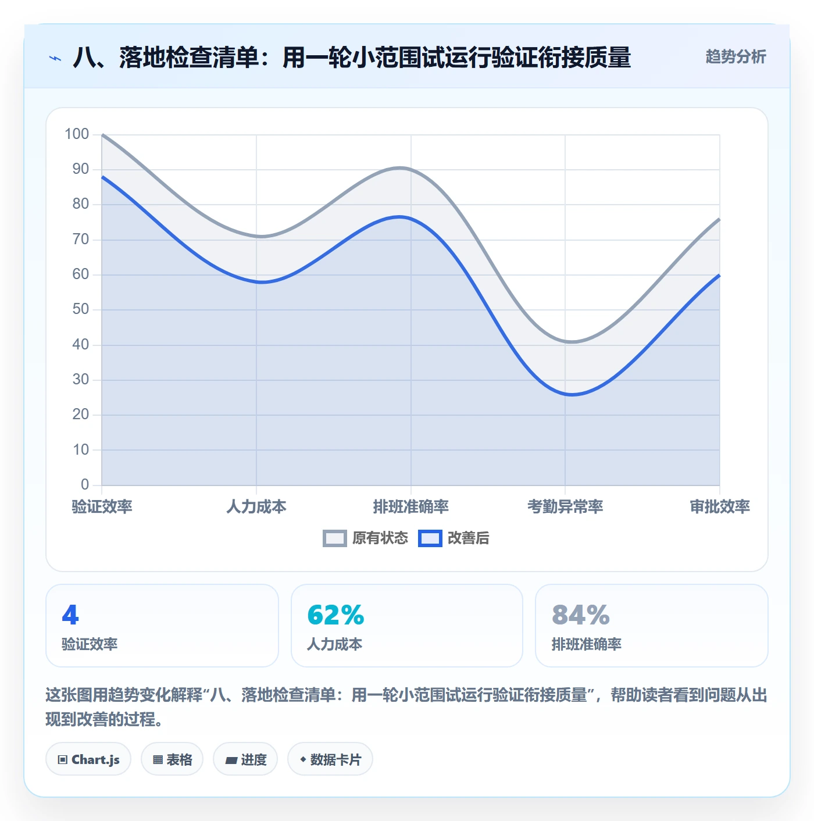The height and width of the screenshot is (821, 814).
Task: Toggle the 原有状态 legend color box
Action: 335,538
